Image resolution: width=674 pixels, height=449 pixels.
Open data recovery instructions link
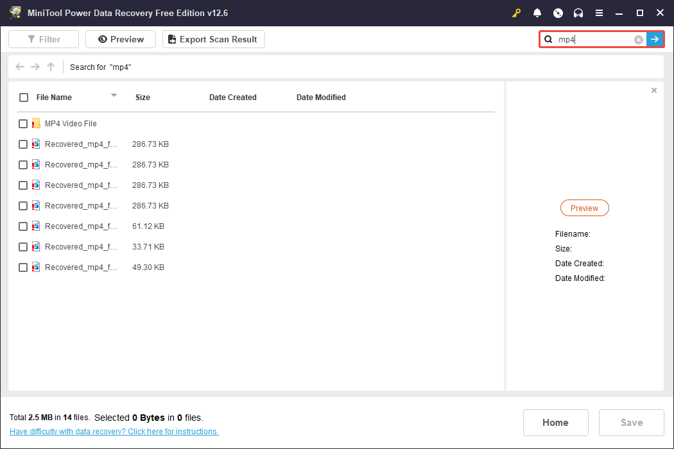(x=114, y=432)
